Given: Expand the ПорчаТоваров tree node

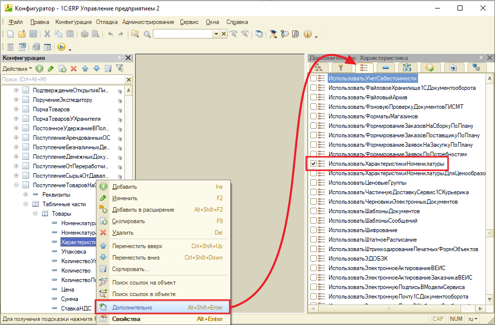Looking at the screenshot, I should click(16, 109).
